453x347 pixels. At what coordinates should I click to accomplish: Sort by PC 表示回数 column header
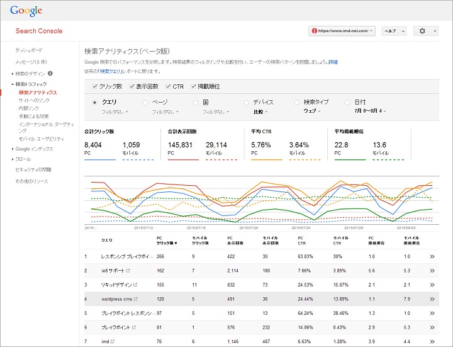235,241
